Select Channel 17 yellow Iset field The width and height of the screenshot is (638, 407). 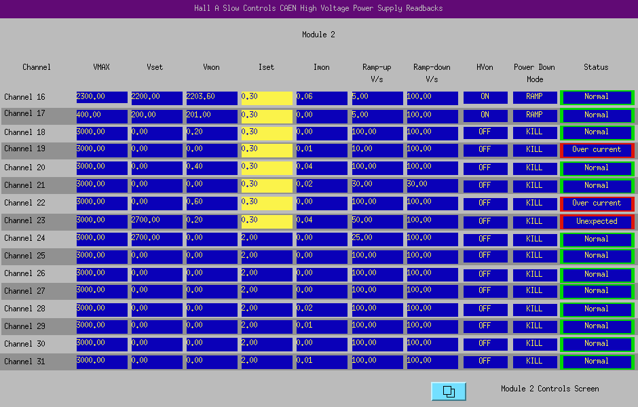click(x=267, y=116)
